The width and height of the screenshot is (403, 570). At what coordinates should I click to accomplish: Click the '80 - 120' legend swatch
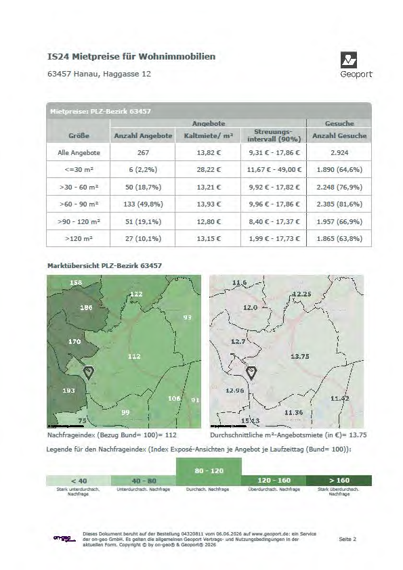209,471
